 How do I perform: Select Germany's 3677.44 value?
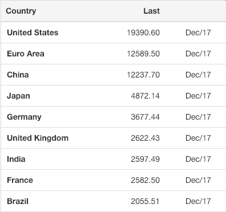(x=145, y=117)
